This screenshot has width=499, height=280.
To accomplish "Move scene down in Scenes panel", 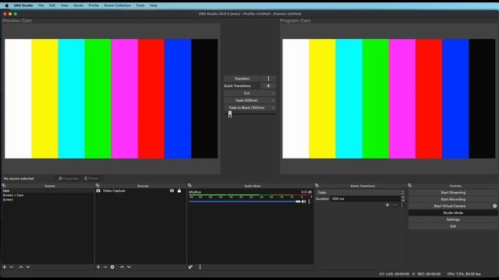I will pos(28,267).
